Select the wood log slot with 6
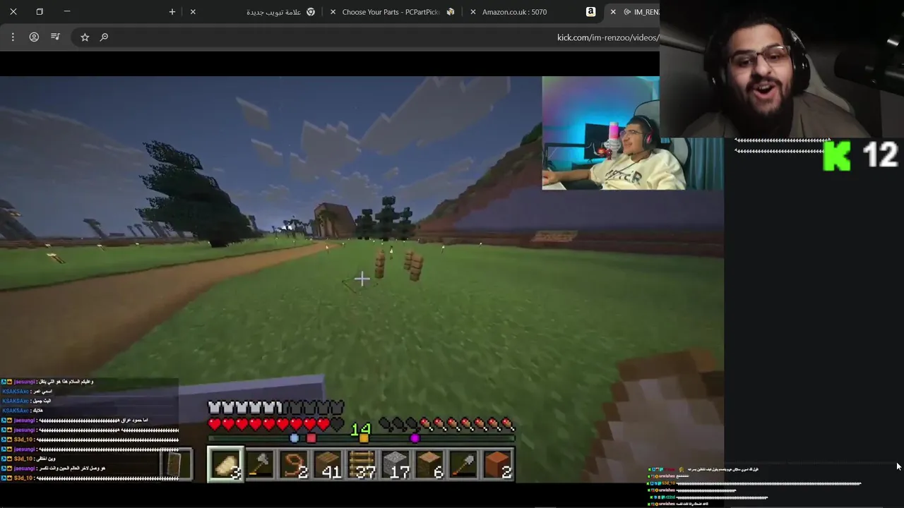The height and width of the screenshot is (508, 904). pyautogui.click(x=429, y=466)
